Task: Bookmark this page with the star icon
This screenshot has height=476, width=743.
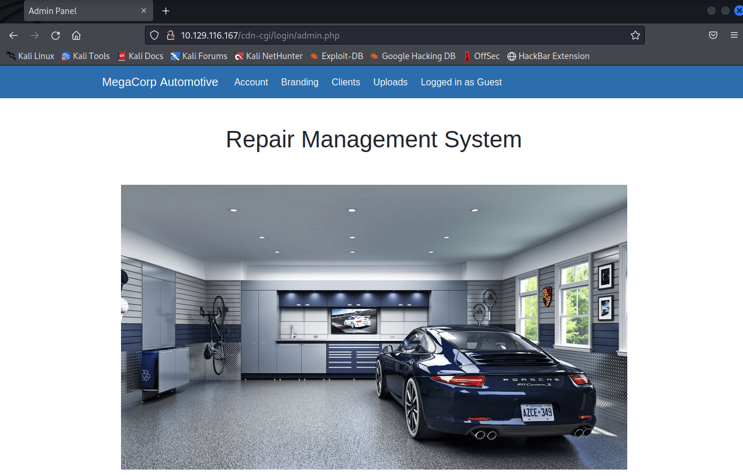Action: click(635, 36)
